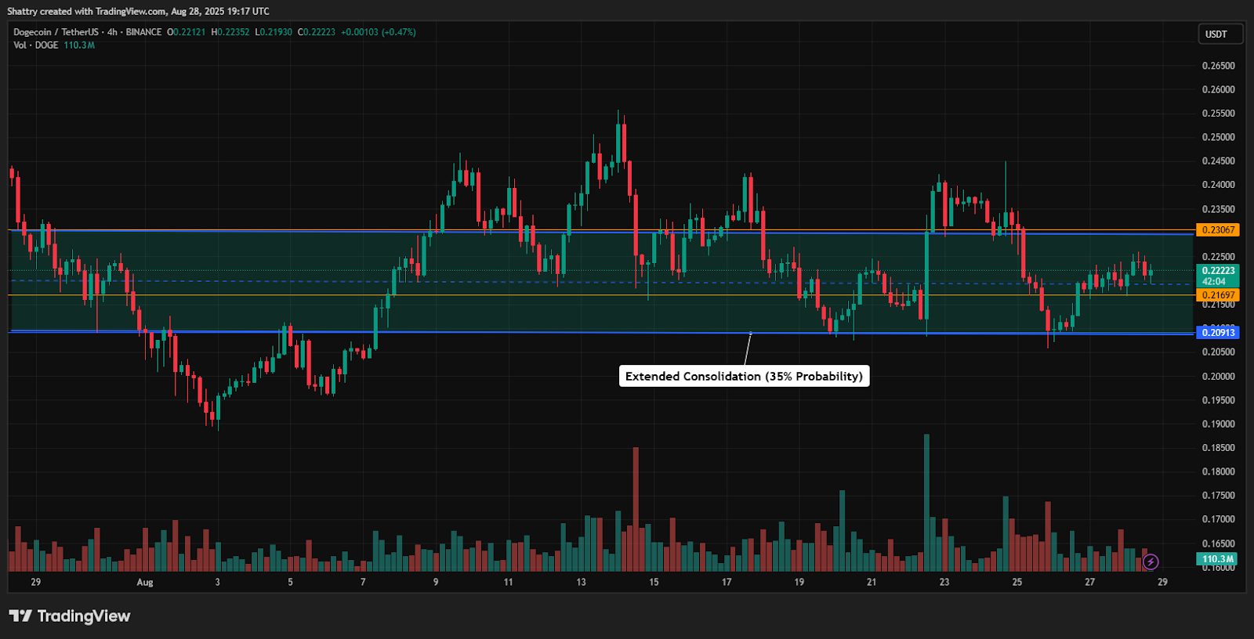
Task: Click the 0.26000 price axis label
Action: point(1219,89)
